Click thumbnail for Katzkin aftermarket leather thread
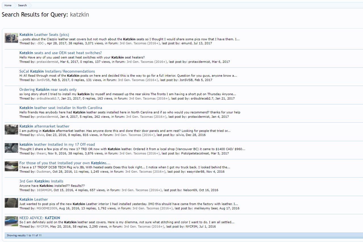Screen dimensions: 363x242 point(11,130)
